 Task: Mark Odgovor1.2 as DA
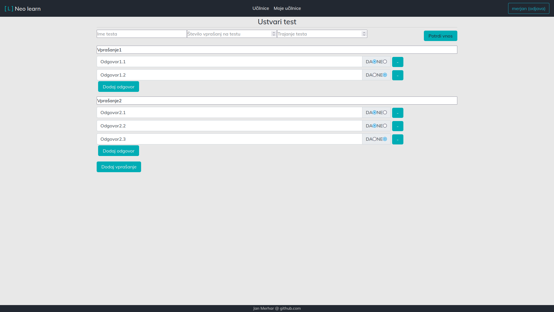click(x=375, y=75)
